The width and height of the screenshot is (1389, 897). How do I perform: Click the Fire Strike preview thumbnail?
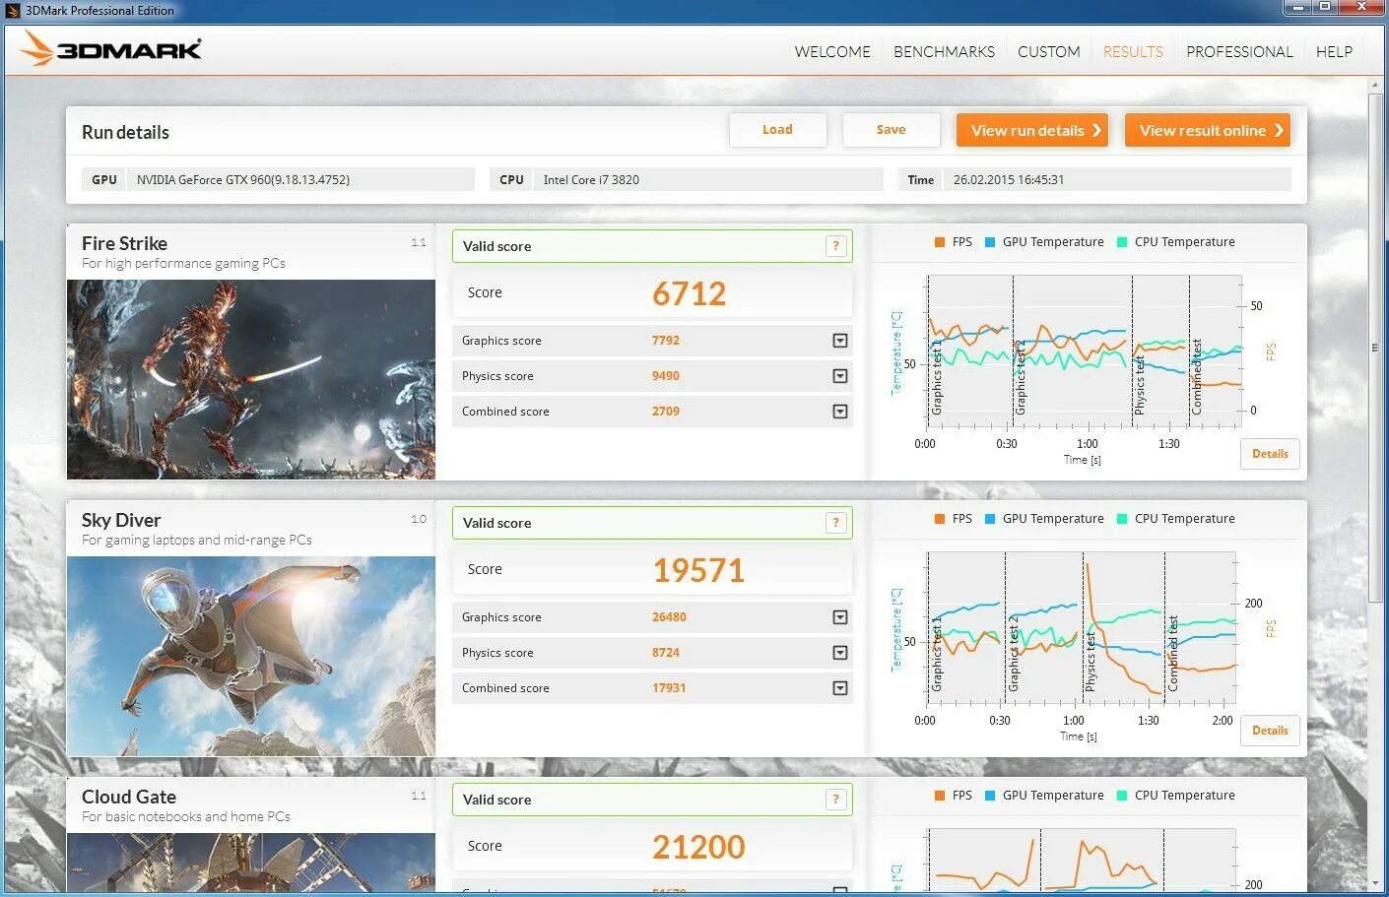(251, 379)
